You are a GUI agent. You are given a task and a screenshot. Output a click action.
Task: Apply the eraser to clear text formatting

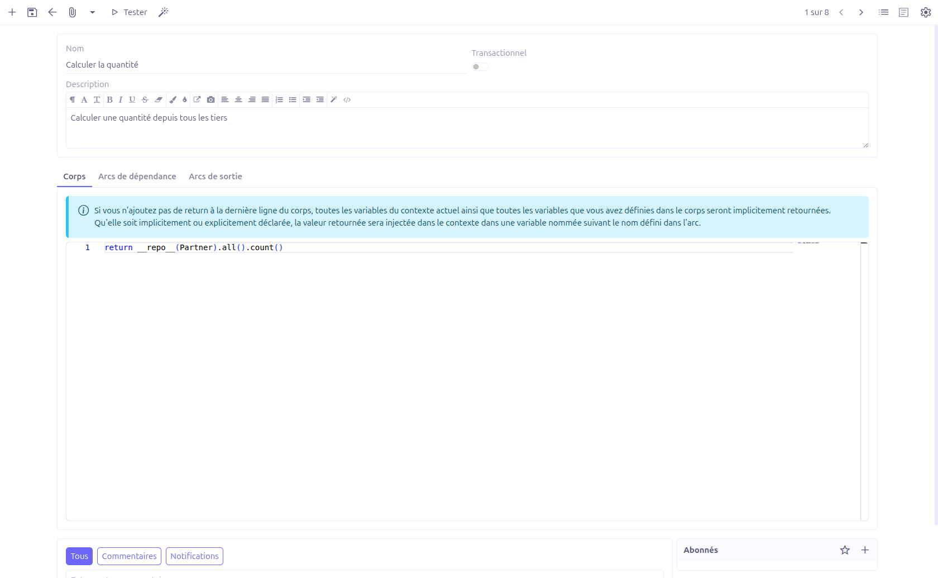coord(159,99)
